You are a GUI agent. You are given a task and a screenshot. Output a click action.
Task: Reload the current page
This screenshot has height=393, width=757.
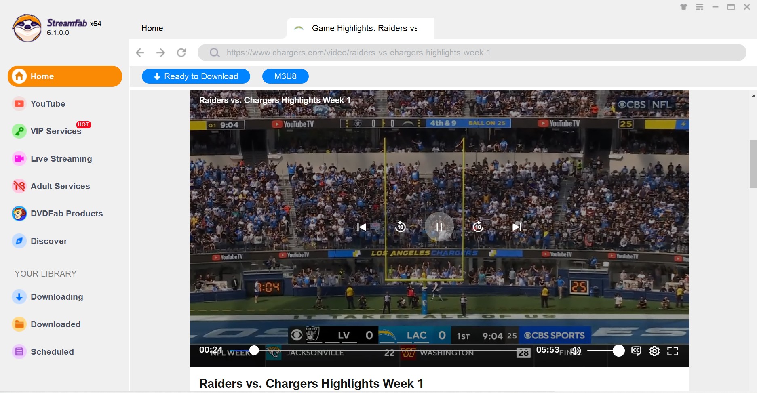(x=181, y=53)
